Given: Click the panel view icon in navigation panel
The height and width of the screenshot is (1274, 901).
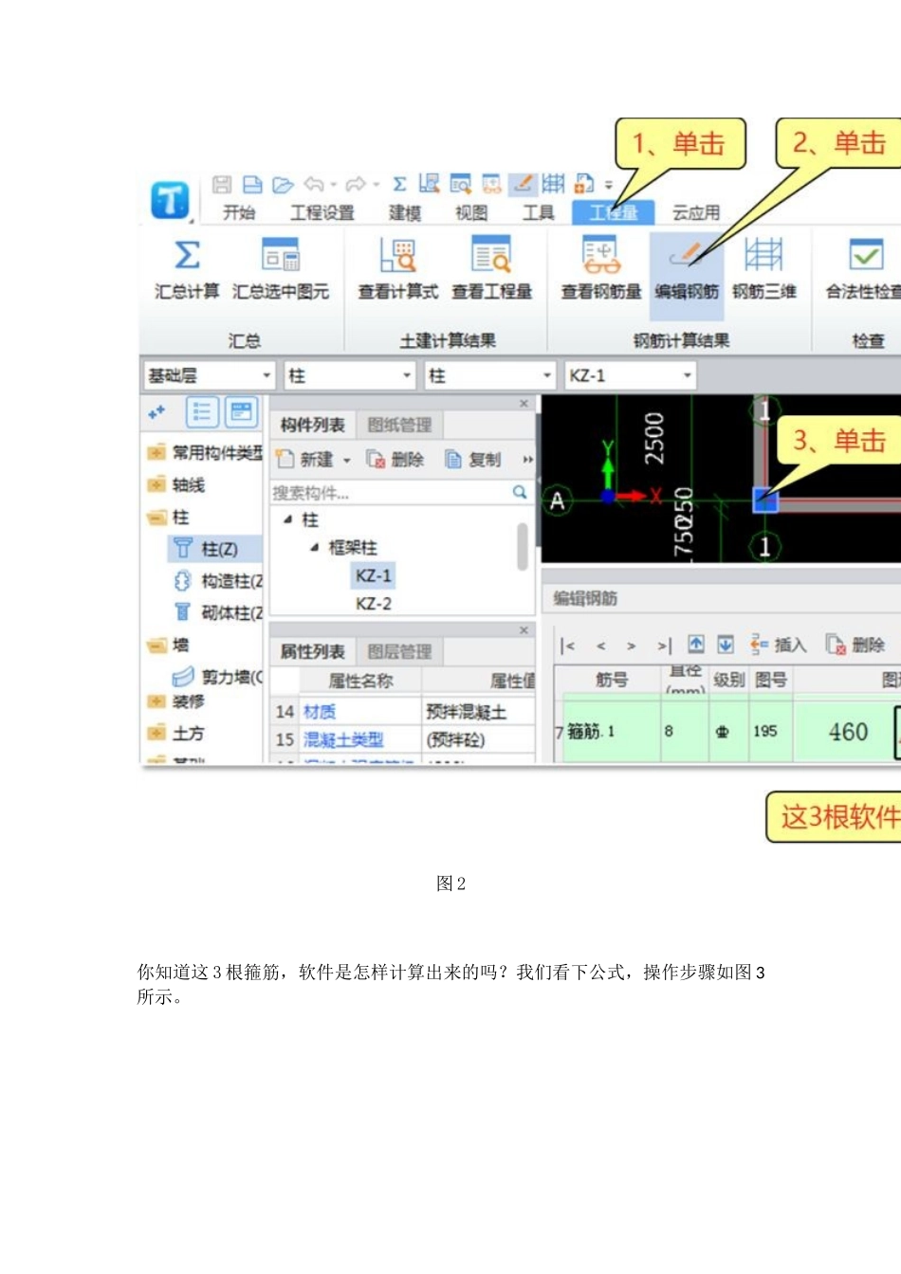Looking at the screenshot, I should point(241,411).
